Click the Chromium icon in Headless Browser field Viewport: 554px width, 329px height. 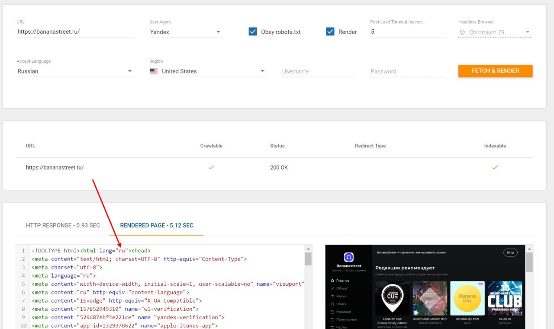(x=462, y=32)
